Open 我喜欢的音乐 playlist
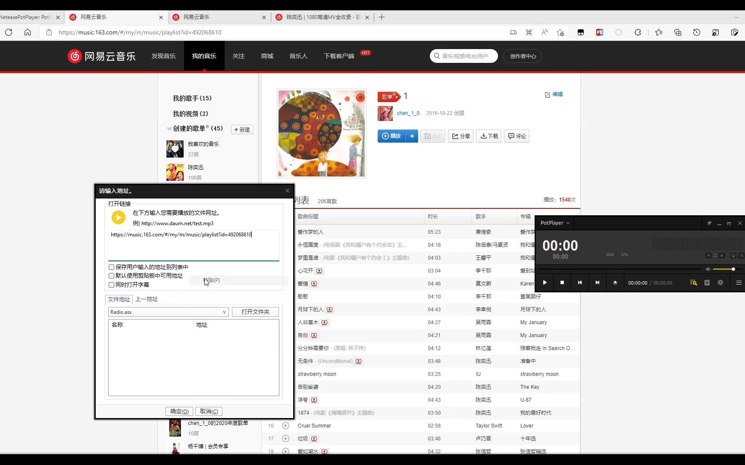The width and height of the screenshot is (745, 465). (x=203, y=144)
